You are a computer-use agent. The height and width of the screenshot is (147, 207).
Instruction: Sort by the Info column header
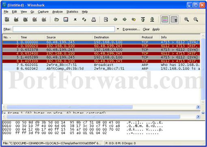(180, 37)
